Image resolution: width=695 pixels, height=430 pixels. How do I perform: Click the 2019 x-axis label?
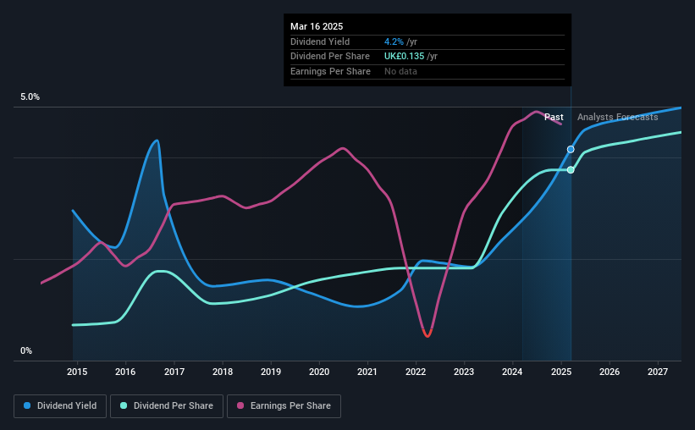click(x=271, y=372)
